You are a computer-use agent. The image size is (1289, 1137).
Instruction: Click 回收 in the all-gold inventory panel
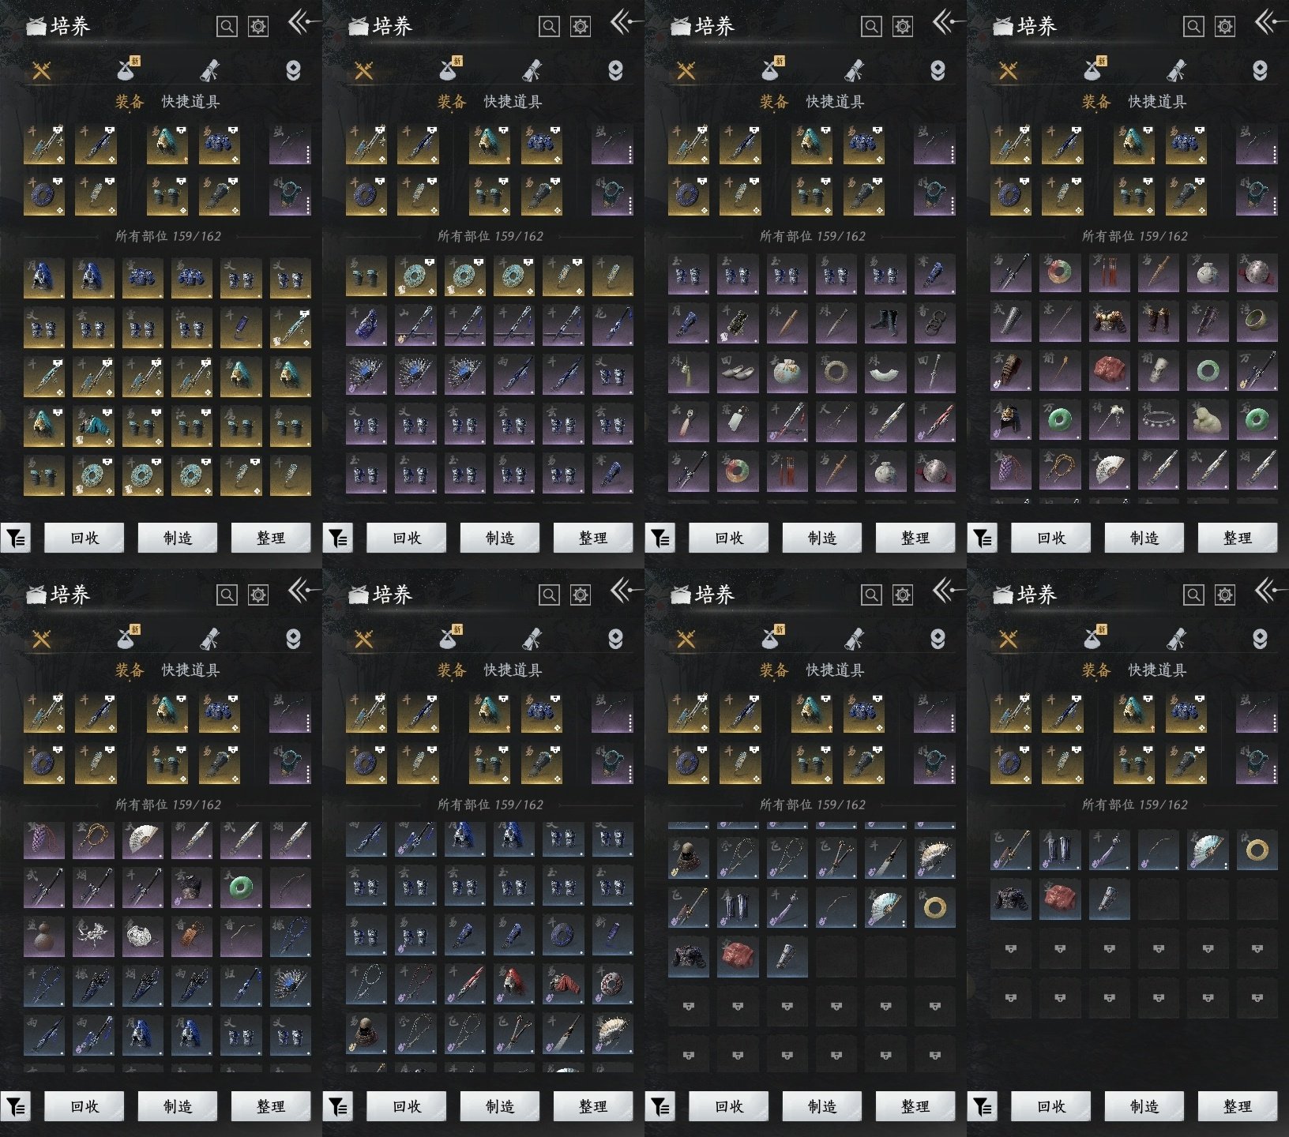pyautogui.click(x=84, y=538)
